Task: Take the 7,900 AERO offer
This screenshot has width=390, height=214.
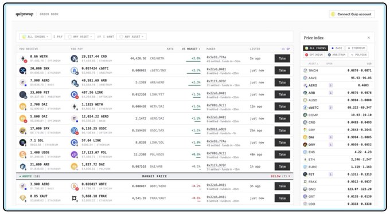Action: (282, 82)
